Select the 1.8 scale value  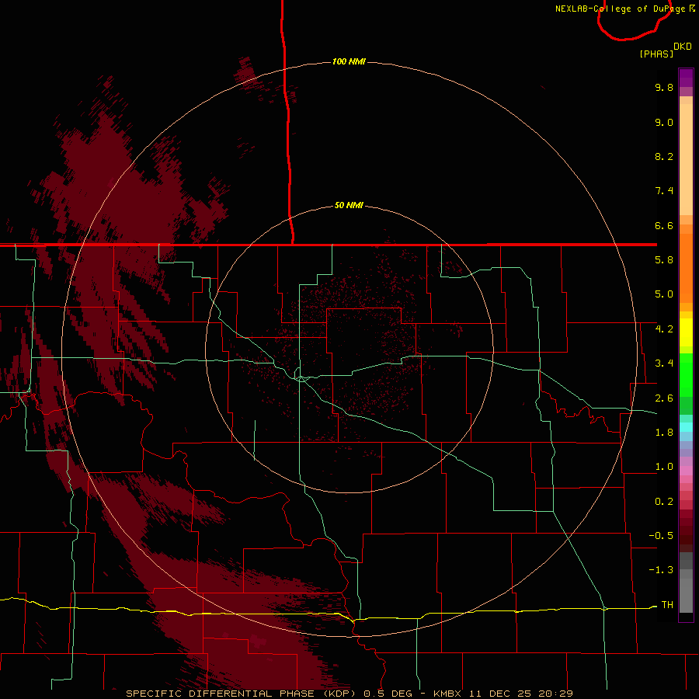[664, 433]
